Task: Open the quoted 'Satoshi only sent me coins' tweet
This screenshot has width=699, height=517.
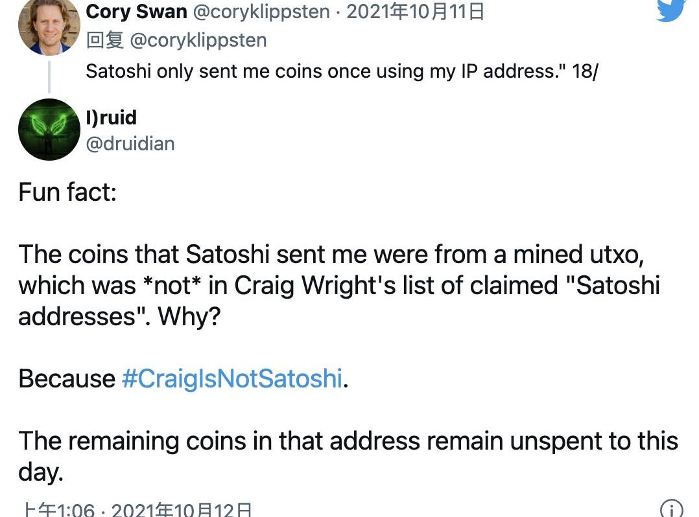Action: coord(341,71)
